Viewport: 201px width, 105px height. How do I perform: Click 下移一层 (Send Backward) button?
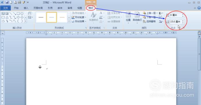coord(150,17)
